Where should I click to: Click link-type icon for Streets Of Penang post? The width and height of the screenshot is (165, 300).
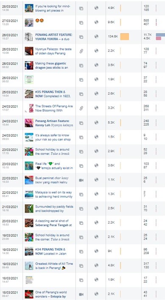click(x=81, y=108)
